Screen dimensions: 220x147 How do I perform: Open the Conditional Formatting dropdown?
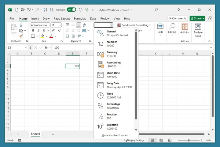(x=134, y=25)
